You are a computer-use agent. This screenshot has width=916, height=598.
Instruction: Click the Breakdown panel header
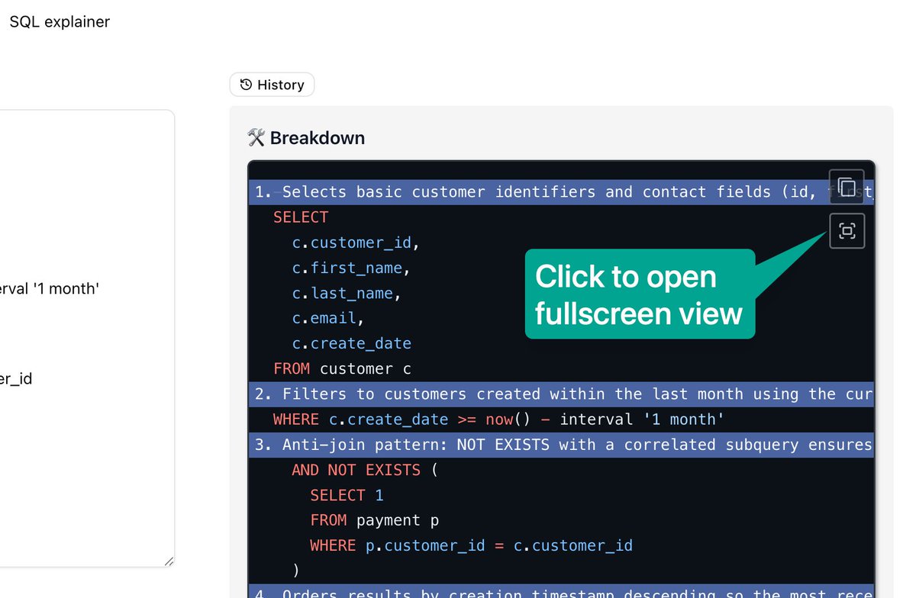308,137
